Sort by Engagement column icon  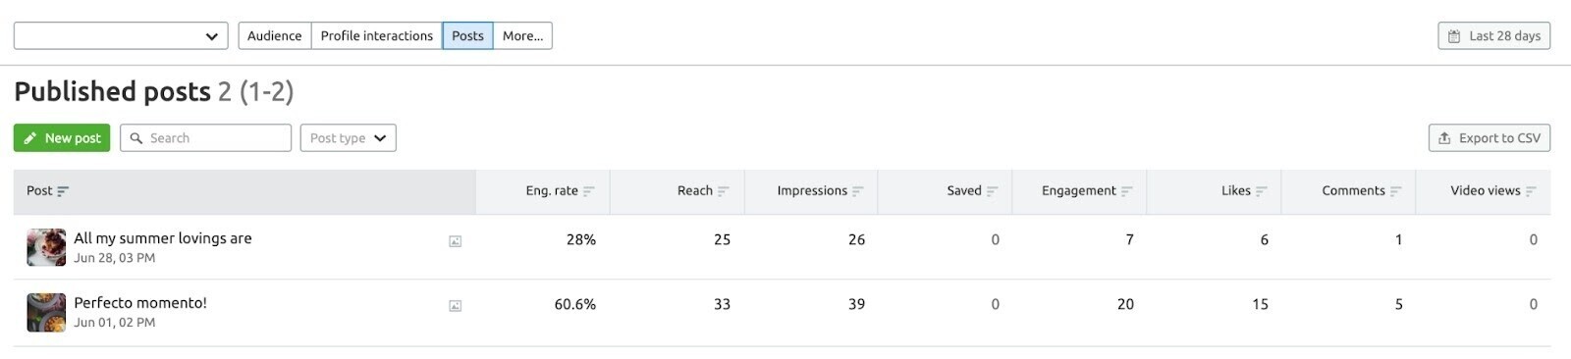pyautogui.click(x=1126, y=191)
